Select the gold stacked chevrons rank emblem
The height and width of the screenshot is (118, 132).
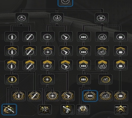coord(121,110)
